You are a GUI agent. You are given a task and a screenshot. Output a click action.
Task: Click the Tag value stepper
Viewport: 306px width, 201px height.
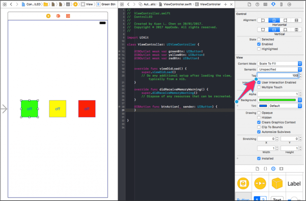click(300, 76)
